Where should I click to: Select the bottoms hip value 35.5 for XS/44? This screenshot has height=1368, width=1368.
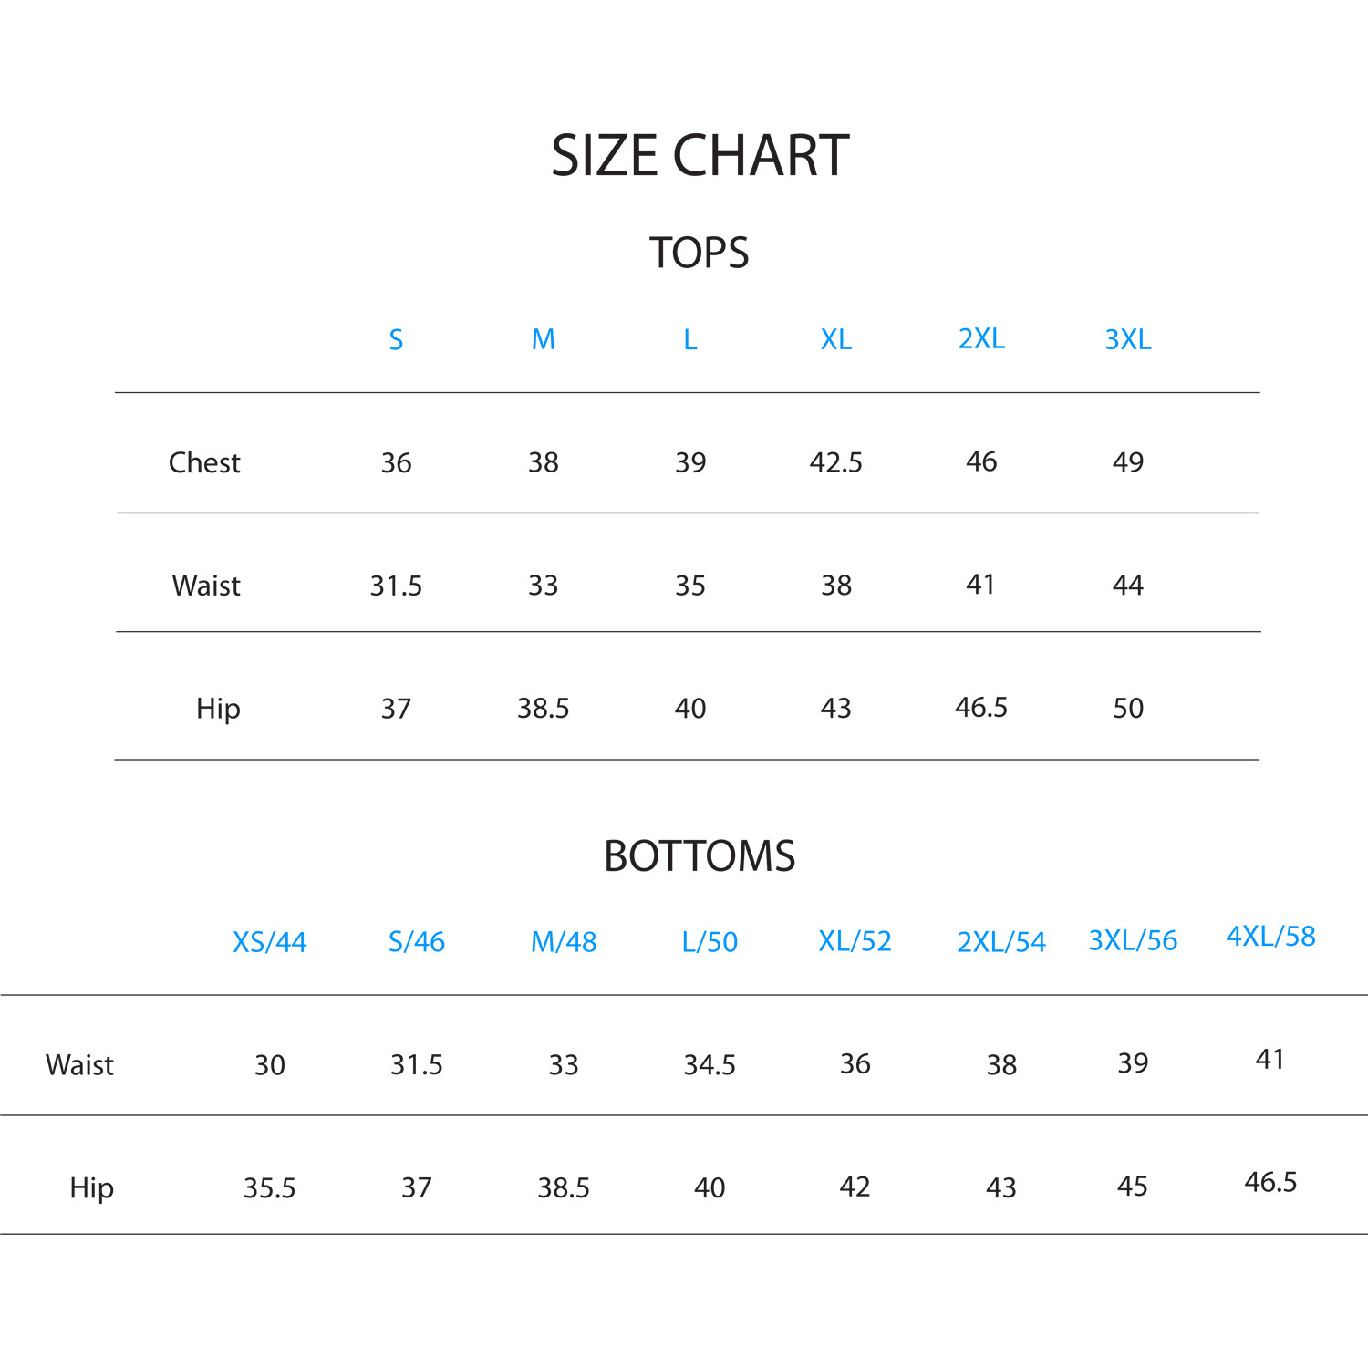coord(270,1188)
